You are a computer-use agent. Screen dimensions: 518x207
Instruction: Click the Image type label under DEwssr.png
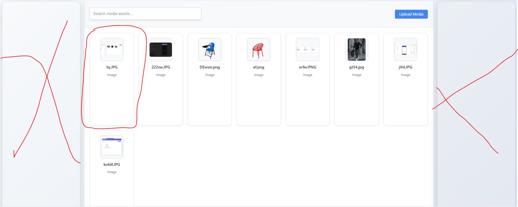[x=210, y=75]
